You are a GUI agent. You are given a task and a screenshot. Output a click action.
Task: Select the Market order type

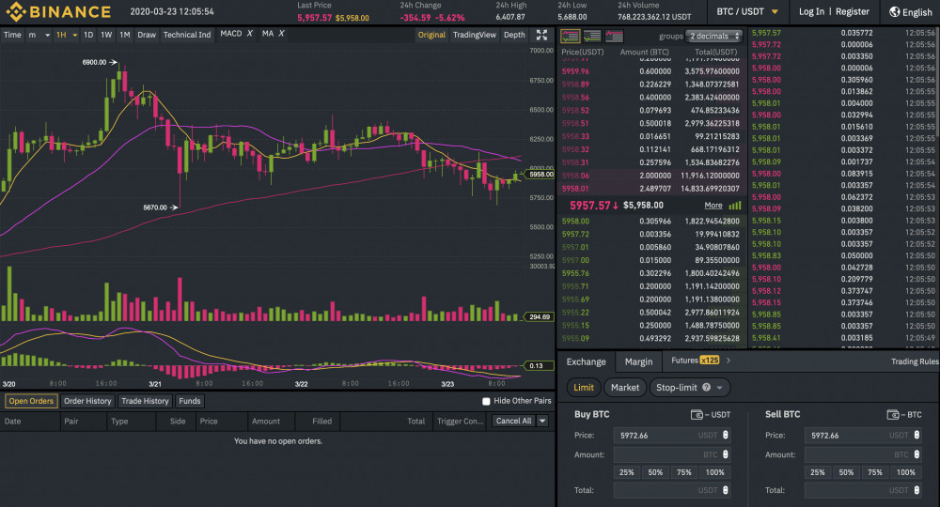pyautogui.click(x=625, y=387)
